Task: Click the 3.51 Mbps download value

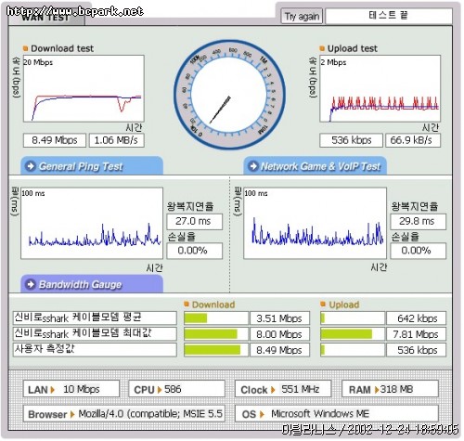Action: [x=279, y=318]
